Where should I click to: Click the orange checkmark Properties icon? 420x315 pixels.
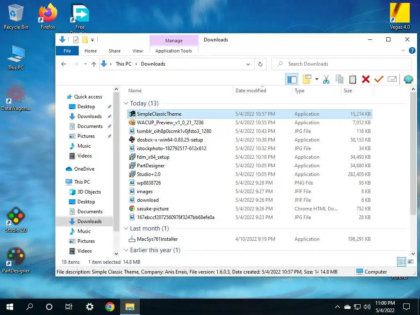[379, 79]
